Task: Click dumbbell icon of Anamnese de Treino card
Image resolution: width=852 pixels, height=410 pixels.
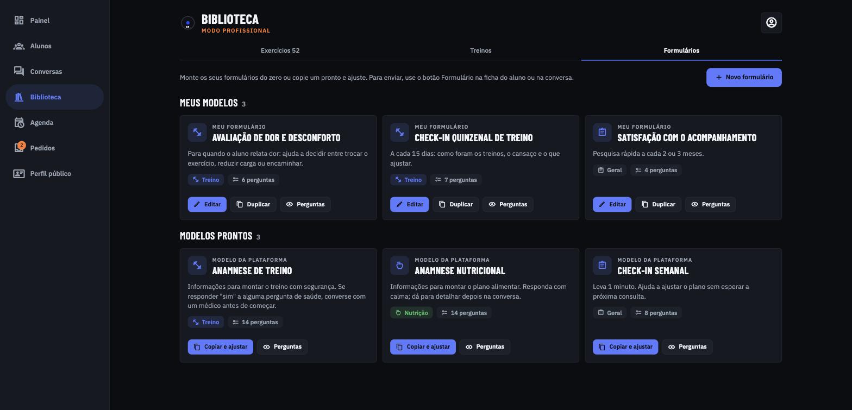Action: coord(197,265)
